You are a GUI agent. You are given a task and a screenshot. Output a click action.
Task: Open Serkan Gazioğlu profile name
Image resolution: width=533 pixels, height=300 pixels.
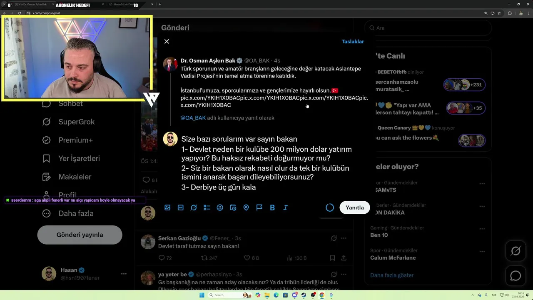click(179, 238)
